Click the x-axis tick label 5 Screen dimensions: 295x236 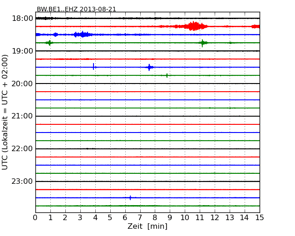pyautogui.click(x=110, y=218)
